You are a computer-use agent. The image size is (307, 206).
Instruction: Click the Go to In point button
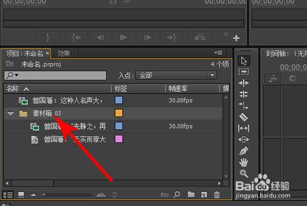point(76,37)
